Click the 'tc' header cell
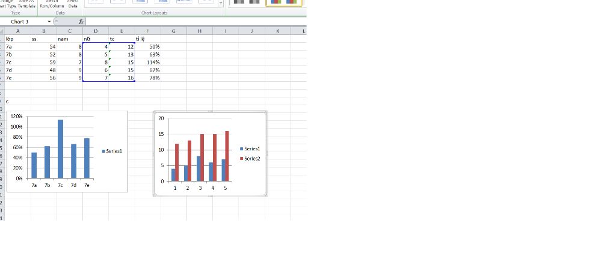 coord(122,39)
